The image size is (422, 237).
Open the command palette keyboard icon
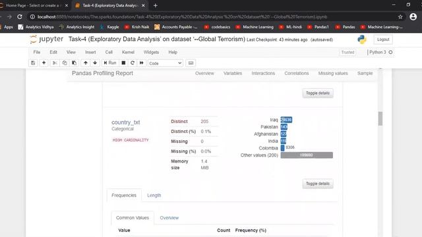[191, 63]
